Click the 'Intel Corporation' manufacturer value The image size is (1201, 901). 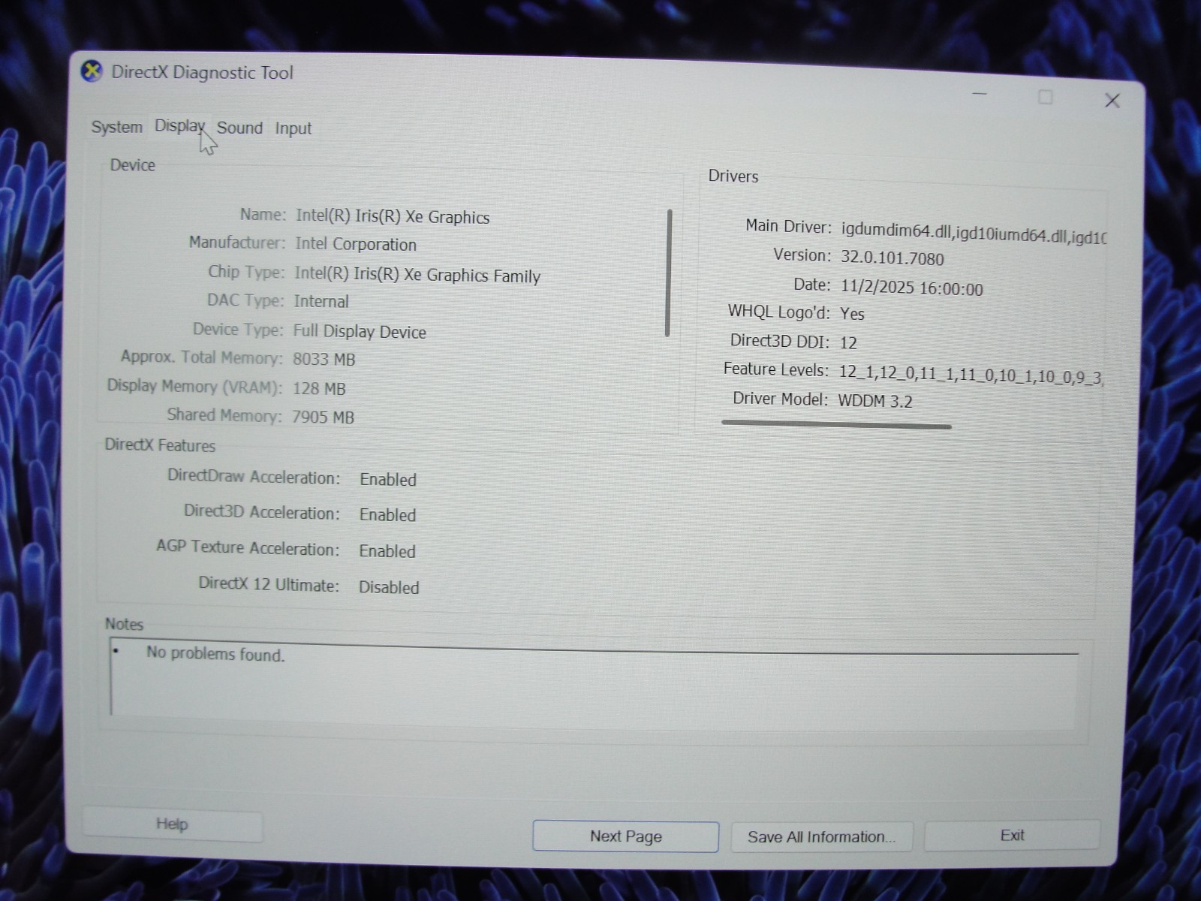(x=356, y=244)
